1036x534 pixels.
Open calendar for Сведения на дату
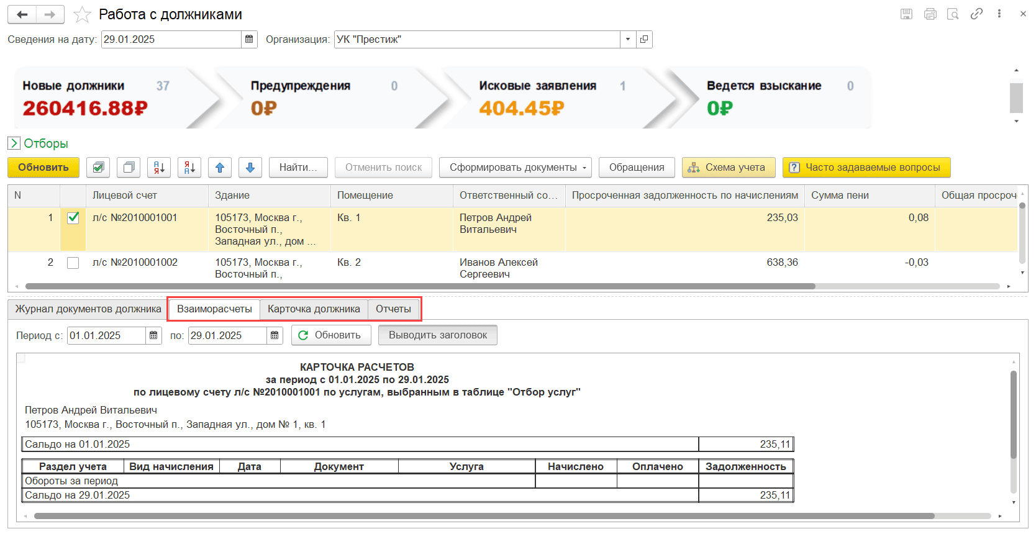pos(249,40)
